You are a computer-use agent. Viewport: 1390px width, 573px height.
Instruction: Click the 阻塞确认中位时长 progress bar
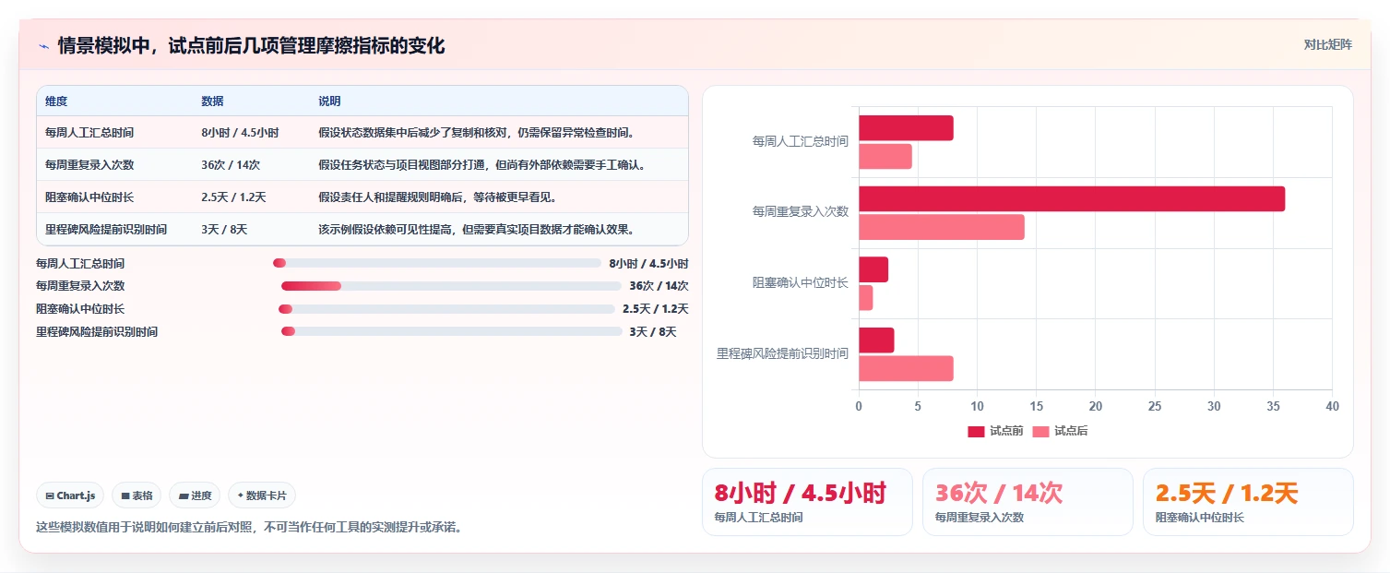(446, 309)
